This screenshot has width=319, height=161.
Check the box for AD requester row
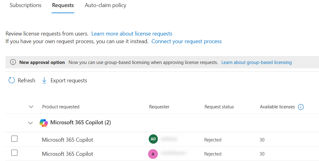click(x=14, y=139)
